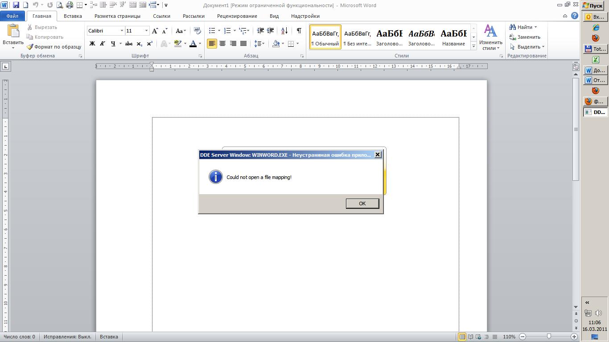This screenshot has width=609, height=342.
Task: Switch to the Разметка страницы tab
Action: [117, 16]
